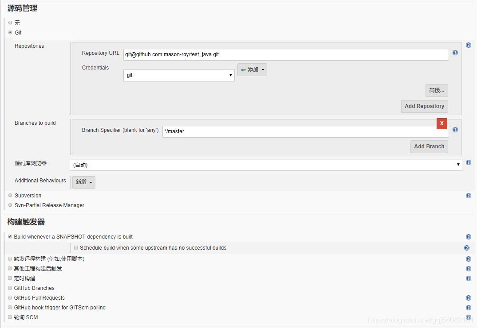Open help for 源码库浏览器 dropdown
The height and width of the screenshot is (328, 477).
[469, 162]
